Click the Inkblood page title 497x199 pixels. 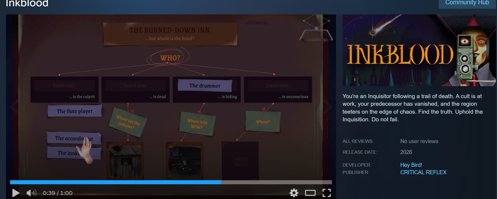(x=27, y=4)
